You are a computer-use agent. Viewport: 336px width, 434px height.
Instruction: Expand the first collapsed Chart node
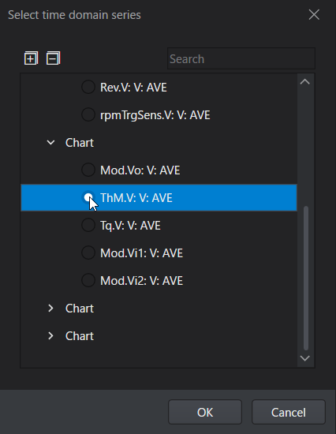(x=50, y=308)
